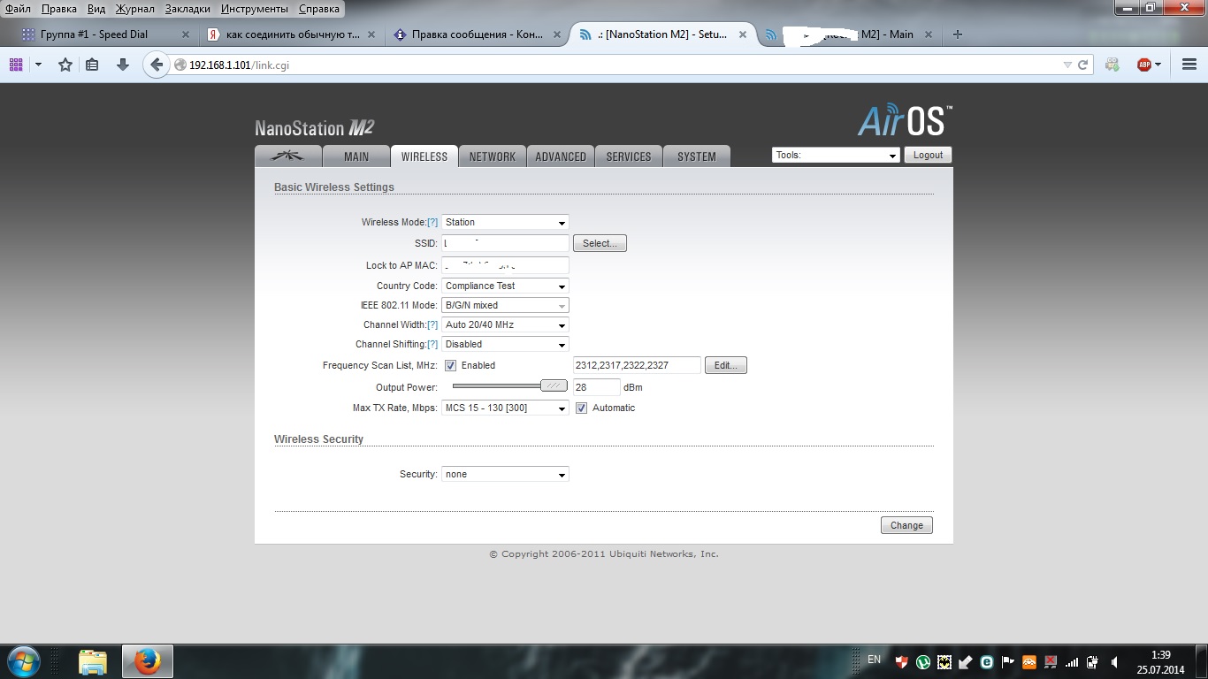Switch to the NETWORK tab
This screenshot has width=1208, height=679.
[493, 156]
